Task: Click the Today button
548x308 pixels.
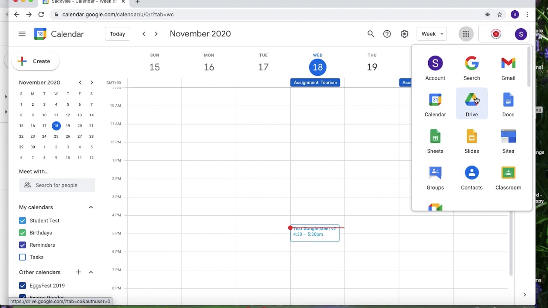Action: [117, 34]
